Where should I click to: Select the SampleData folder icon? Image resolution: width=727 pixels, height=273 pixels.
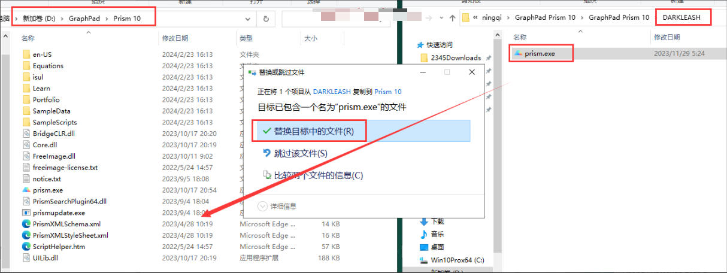click(x=26, y=111)
